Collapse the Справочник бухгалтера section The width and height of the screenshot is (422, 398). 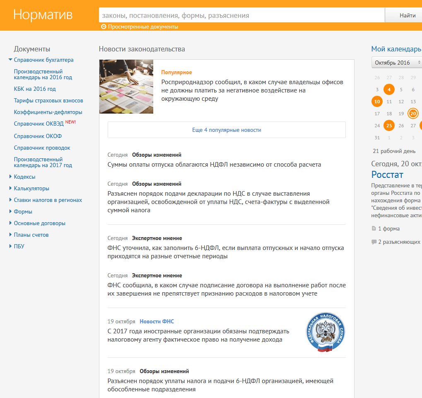point(10,60)
